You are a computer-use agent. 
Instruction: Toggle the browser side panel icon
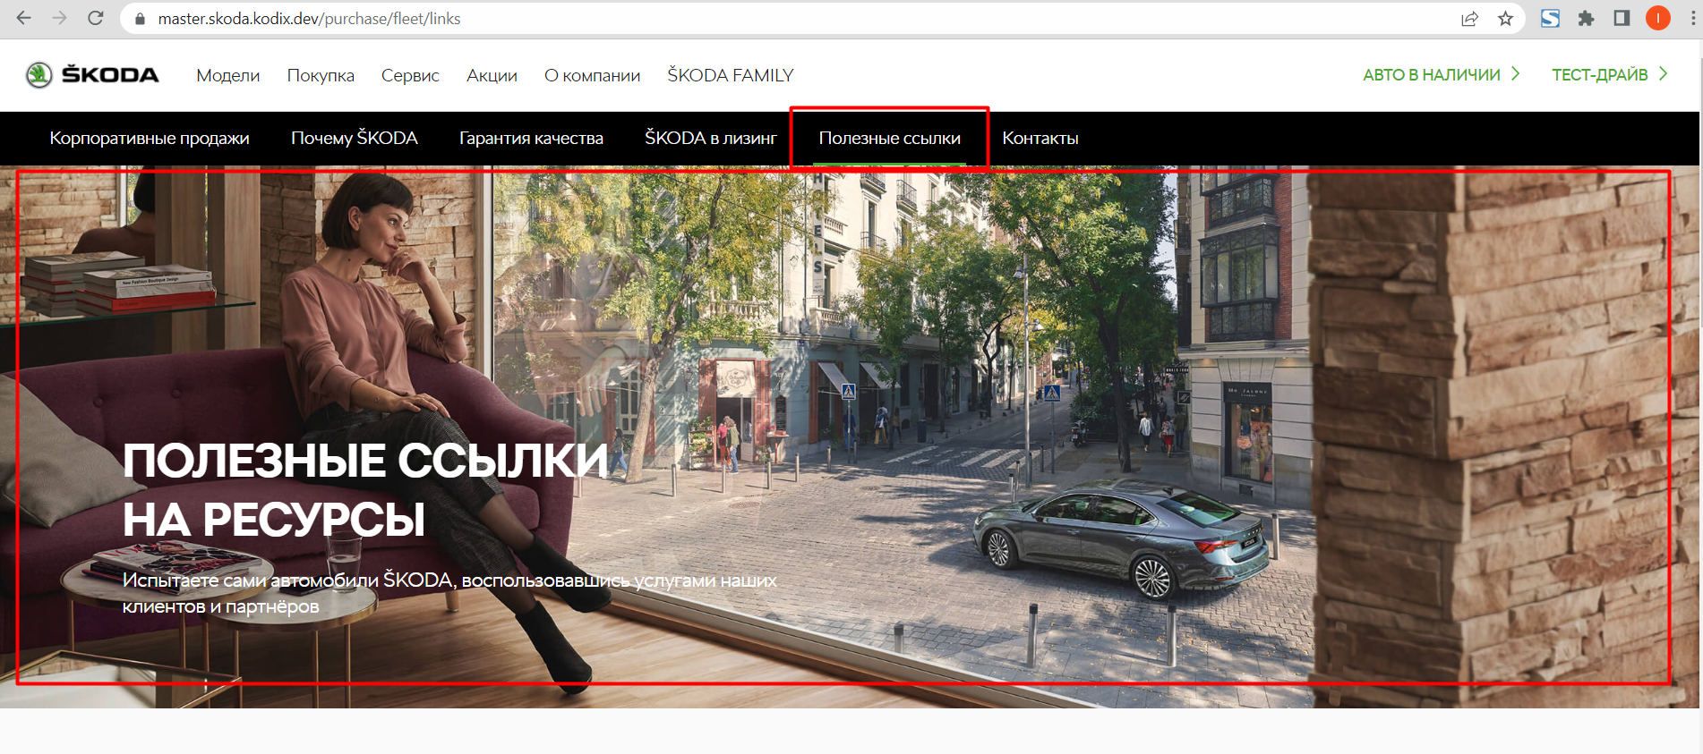[x=1622, y=19]
